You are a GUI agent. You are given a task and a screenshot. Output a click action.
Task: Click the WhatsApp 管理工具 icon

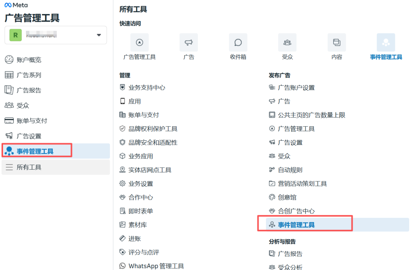coord(123,266)
